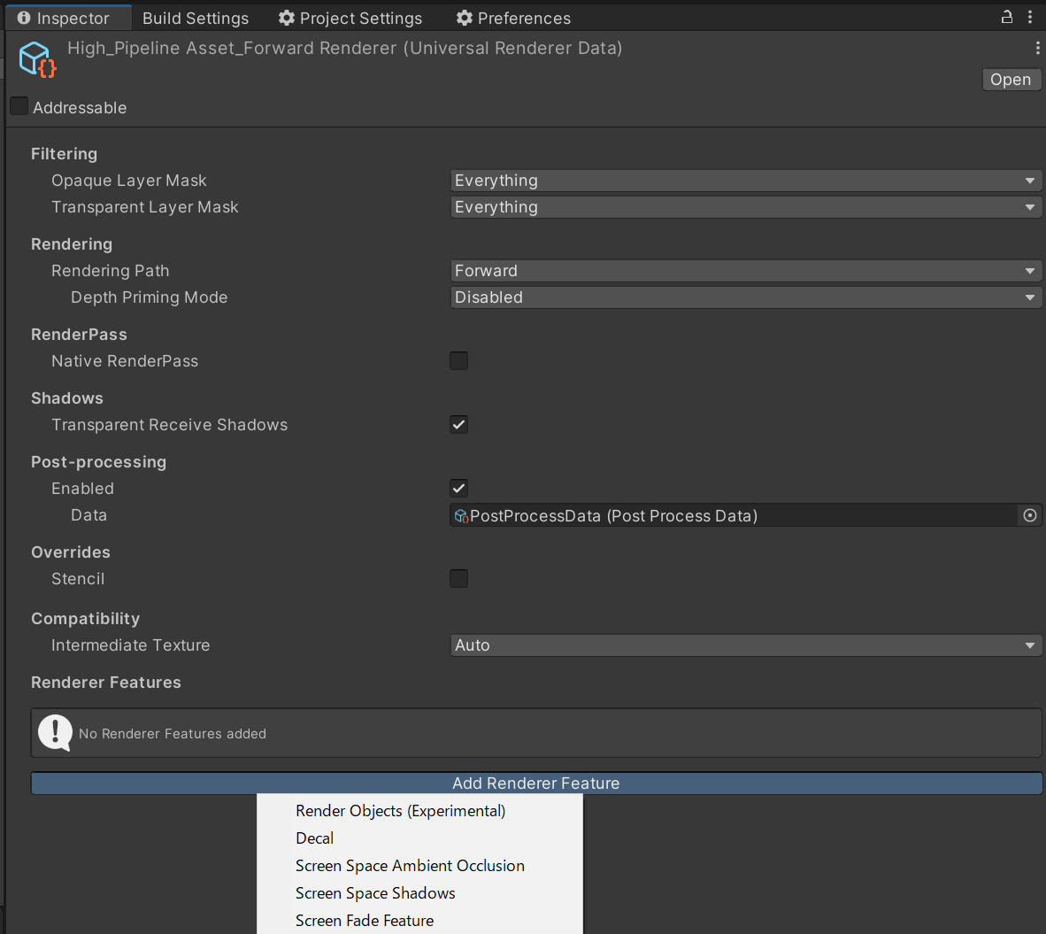
Task: Switch to the Build Settings tab
Action: point(196,18)
